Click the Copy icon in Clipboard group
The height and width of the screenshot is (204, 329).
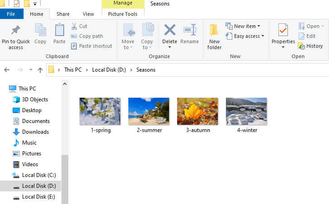click(40, 30)
